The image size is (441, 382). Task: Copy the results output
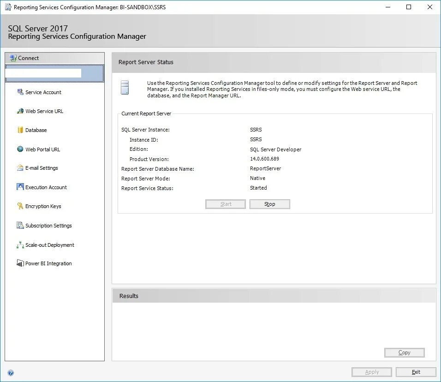click(x=404, y=352)
